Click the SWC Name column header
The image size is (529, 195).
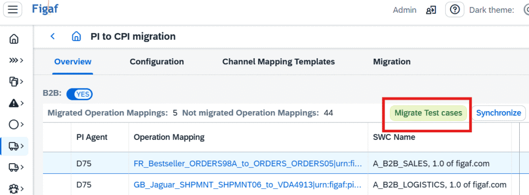pyautogui.click(x=394, y=137)
